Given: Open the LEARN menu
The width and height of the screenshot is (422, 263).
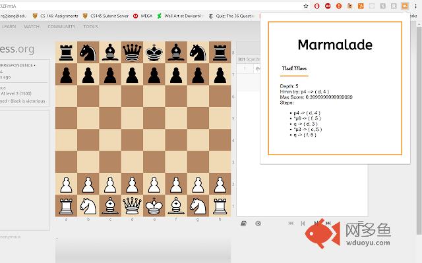Looking at the screenshot, I should [9, 26].
